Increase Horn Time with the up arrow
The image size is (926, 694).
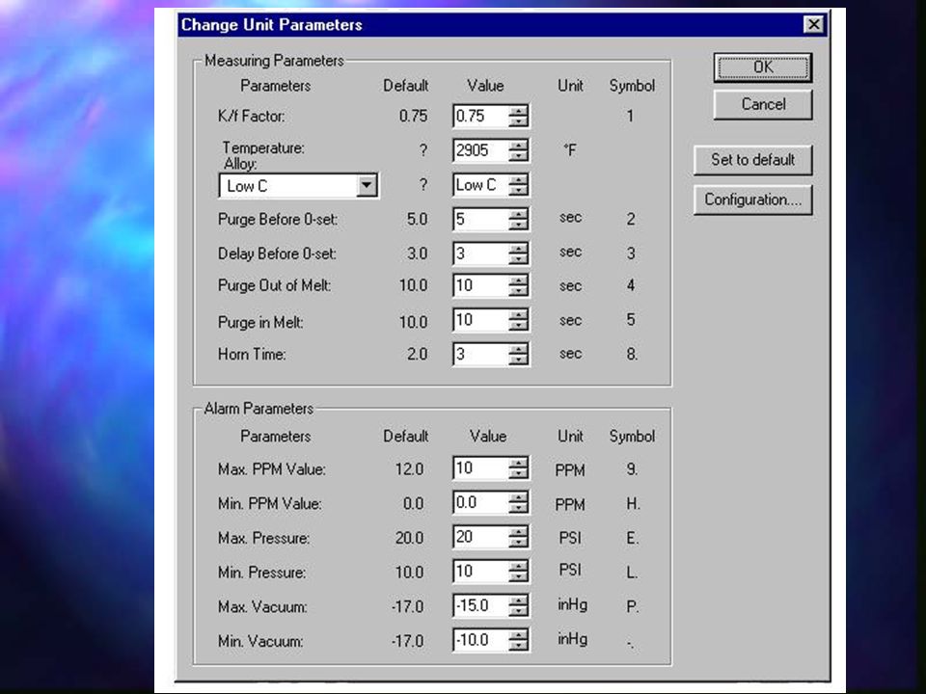[x=519, y=349]
